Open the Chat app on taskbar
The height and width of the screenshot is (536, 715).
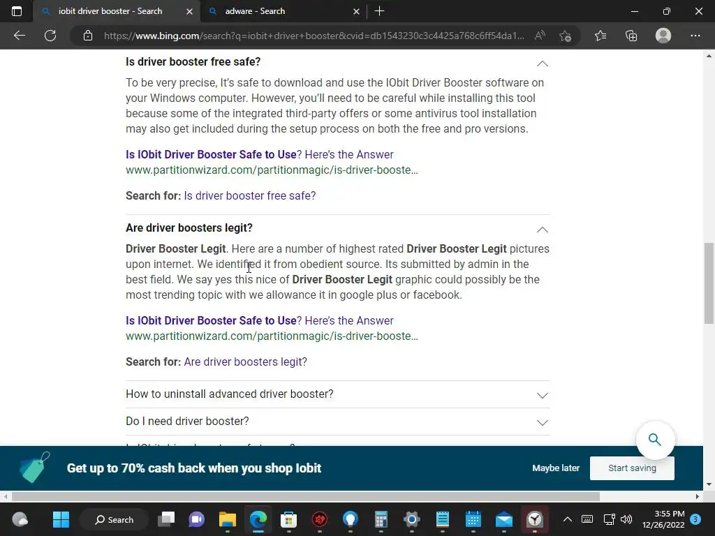pyautogui.click(x=196, y=519)
